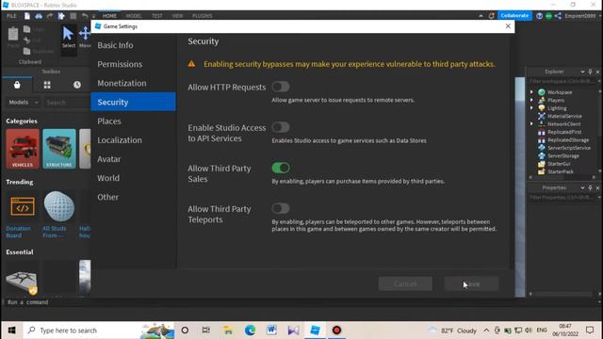
Task: Open the Structure category thumbnail
Action: click(58, 149)
